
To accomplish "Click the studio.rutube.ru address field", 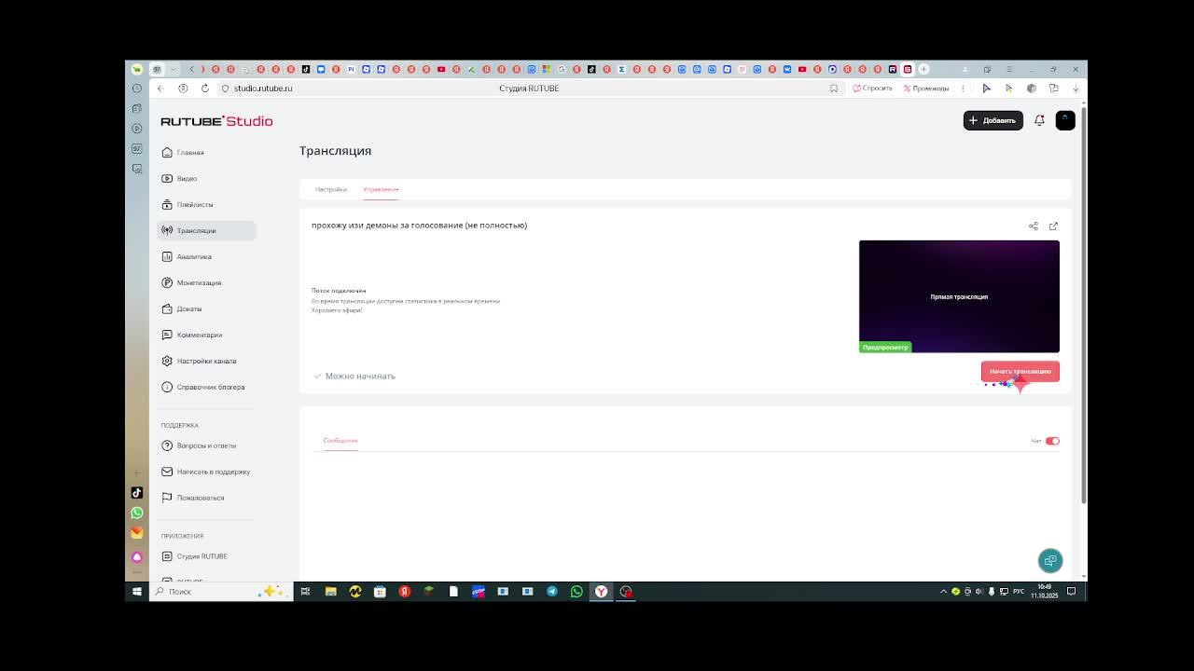I will coord(263,89).
